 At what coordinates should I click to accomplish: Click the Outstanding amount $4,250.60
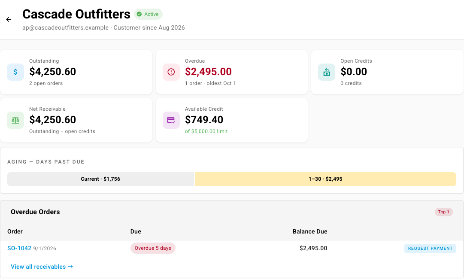53,72
